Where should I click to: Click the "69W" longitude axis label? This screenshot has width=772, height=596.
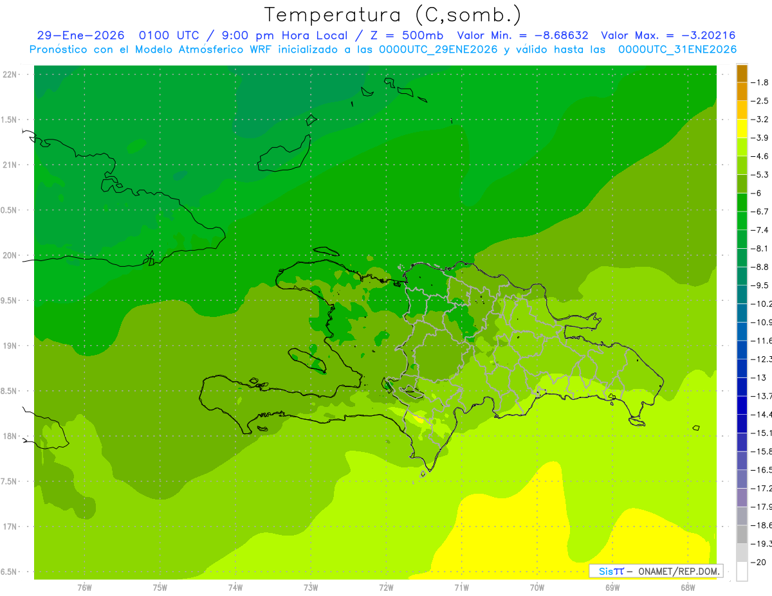[x=612, y=587]
